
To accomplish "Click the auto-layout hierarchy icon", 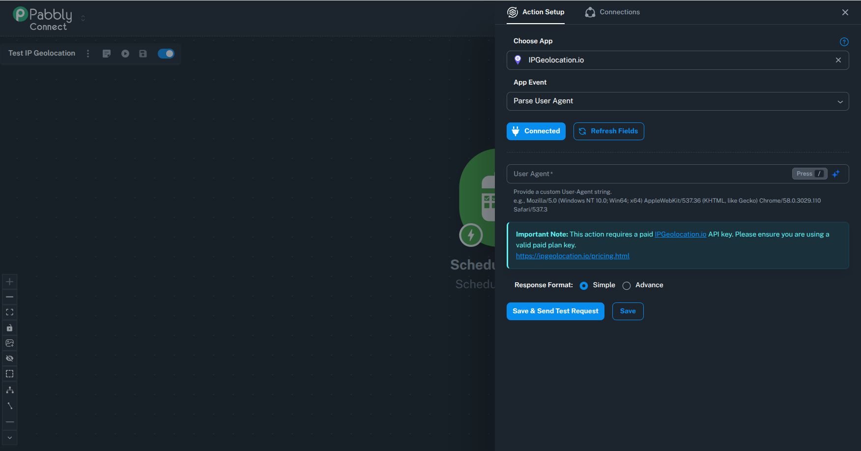I will point(9,390).
